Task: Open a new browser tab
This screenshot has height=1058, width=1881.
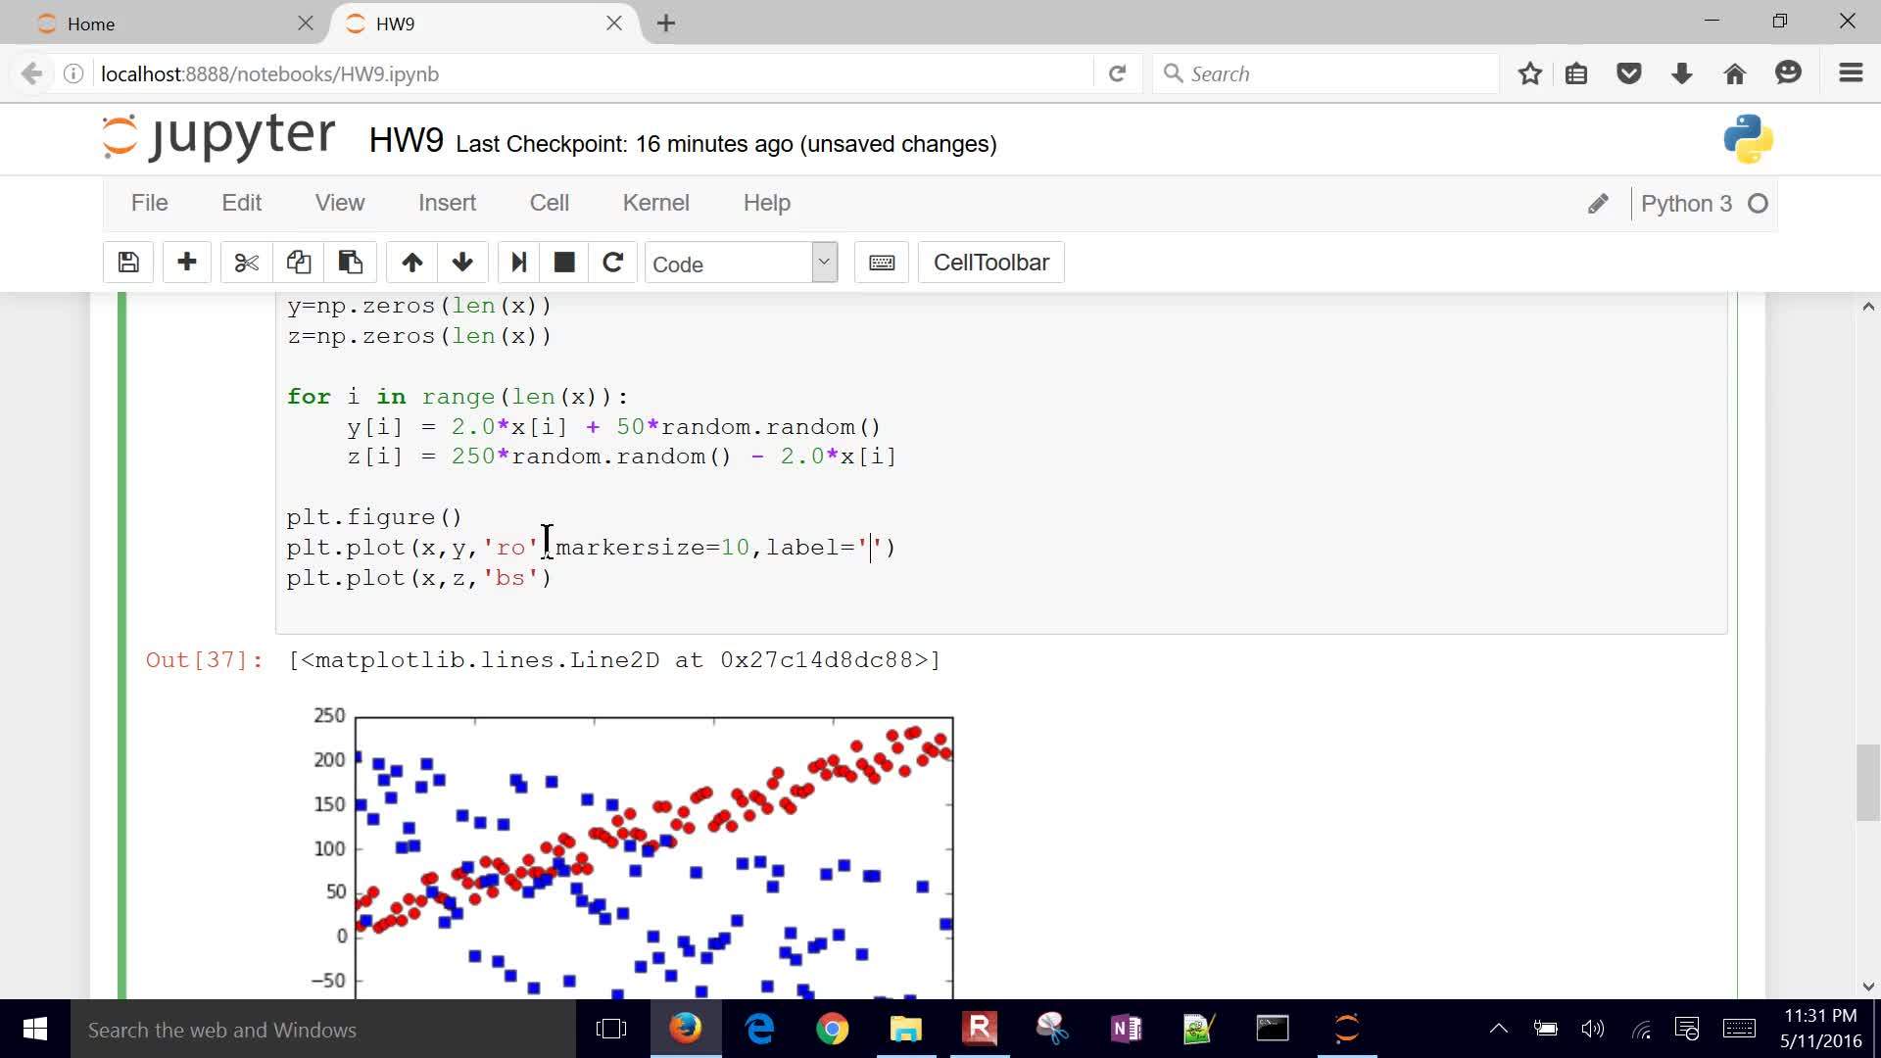Action: pyautogui.click(x=665, y=23)
